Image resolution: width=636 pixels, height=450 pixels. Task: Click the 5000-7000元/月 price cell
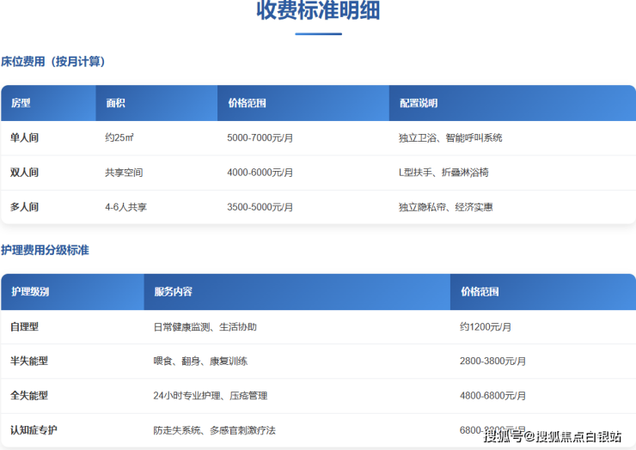pos(260,137)
